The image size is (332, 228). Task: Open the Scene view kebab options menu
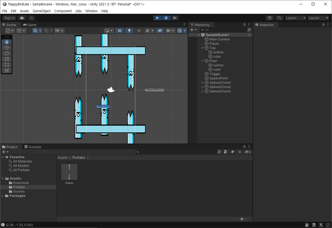pos(184,25)
